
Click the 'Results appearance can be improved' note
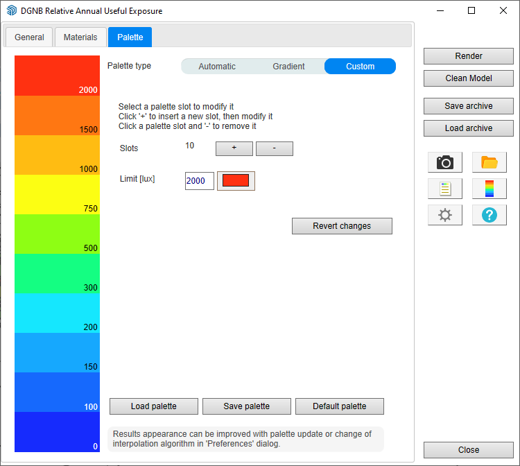pos(245,439)
